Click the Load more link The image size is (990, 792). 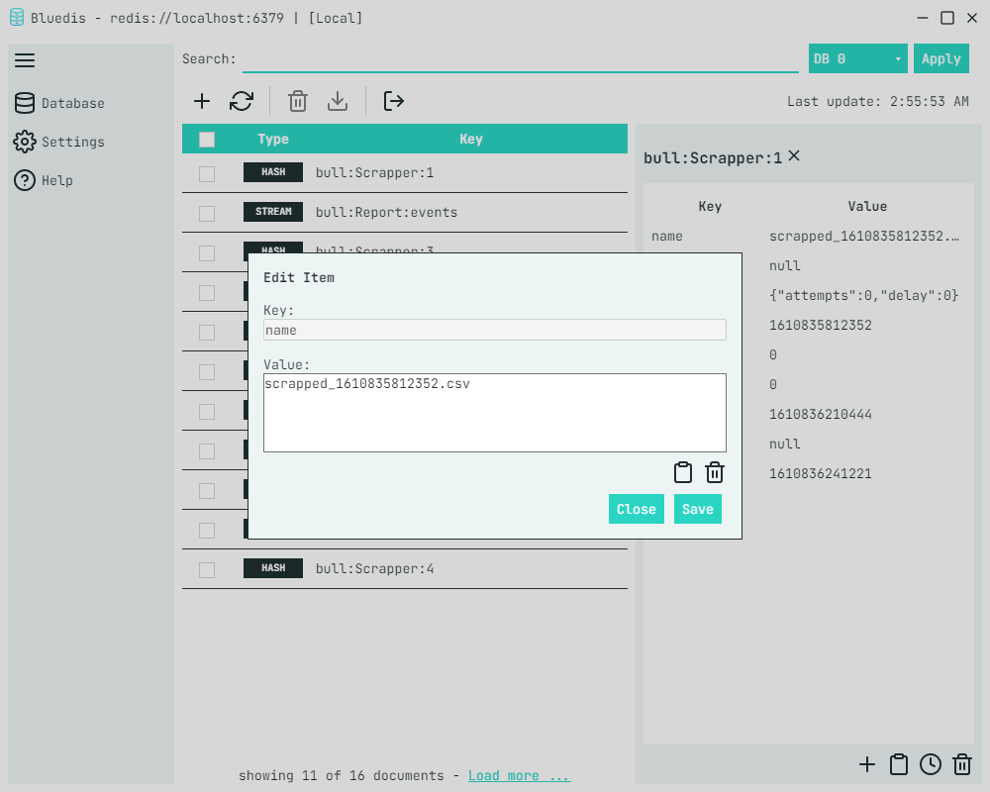519,775
